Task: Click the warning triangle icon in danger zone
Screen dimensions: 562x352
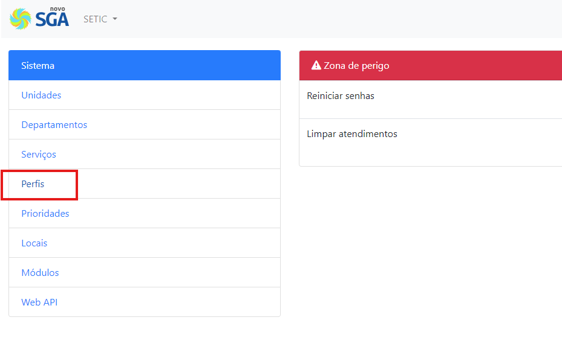Action: click(x=316, y=65)
